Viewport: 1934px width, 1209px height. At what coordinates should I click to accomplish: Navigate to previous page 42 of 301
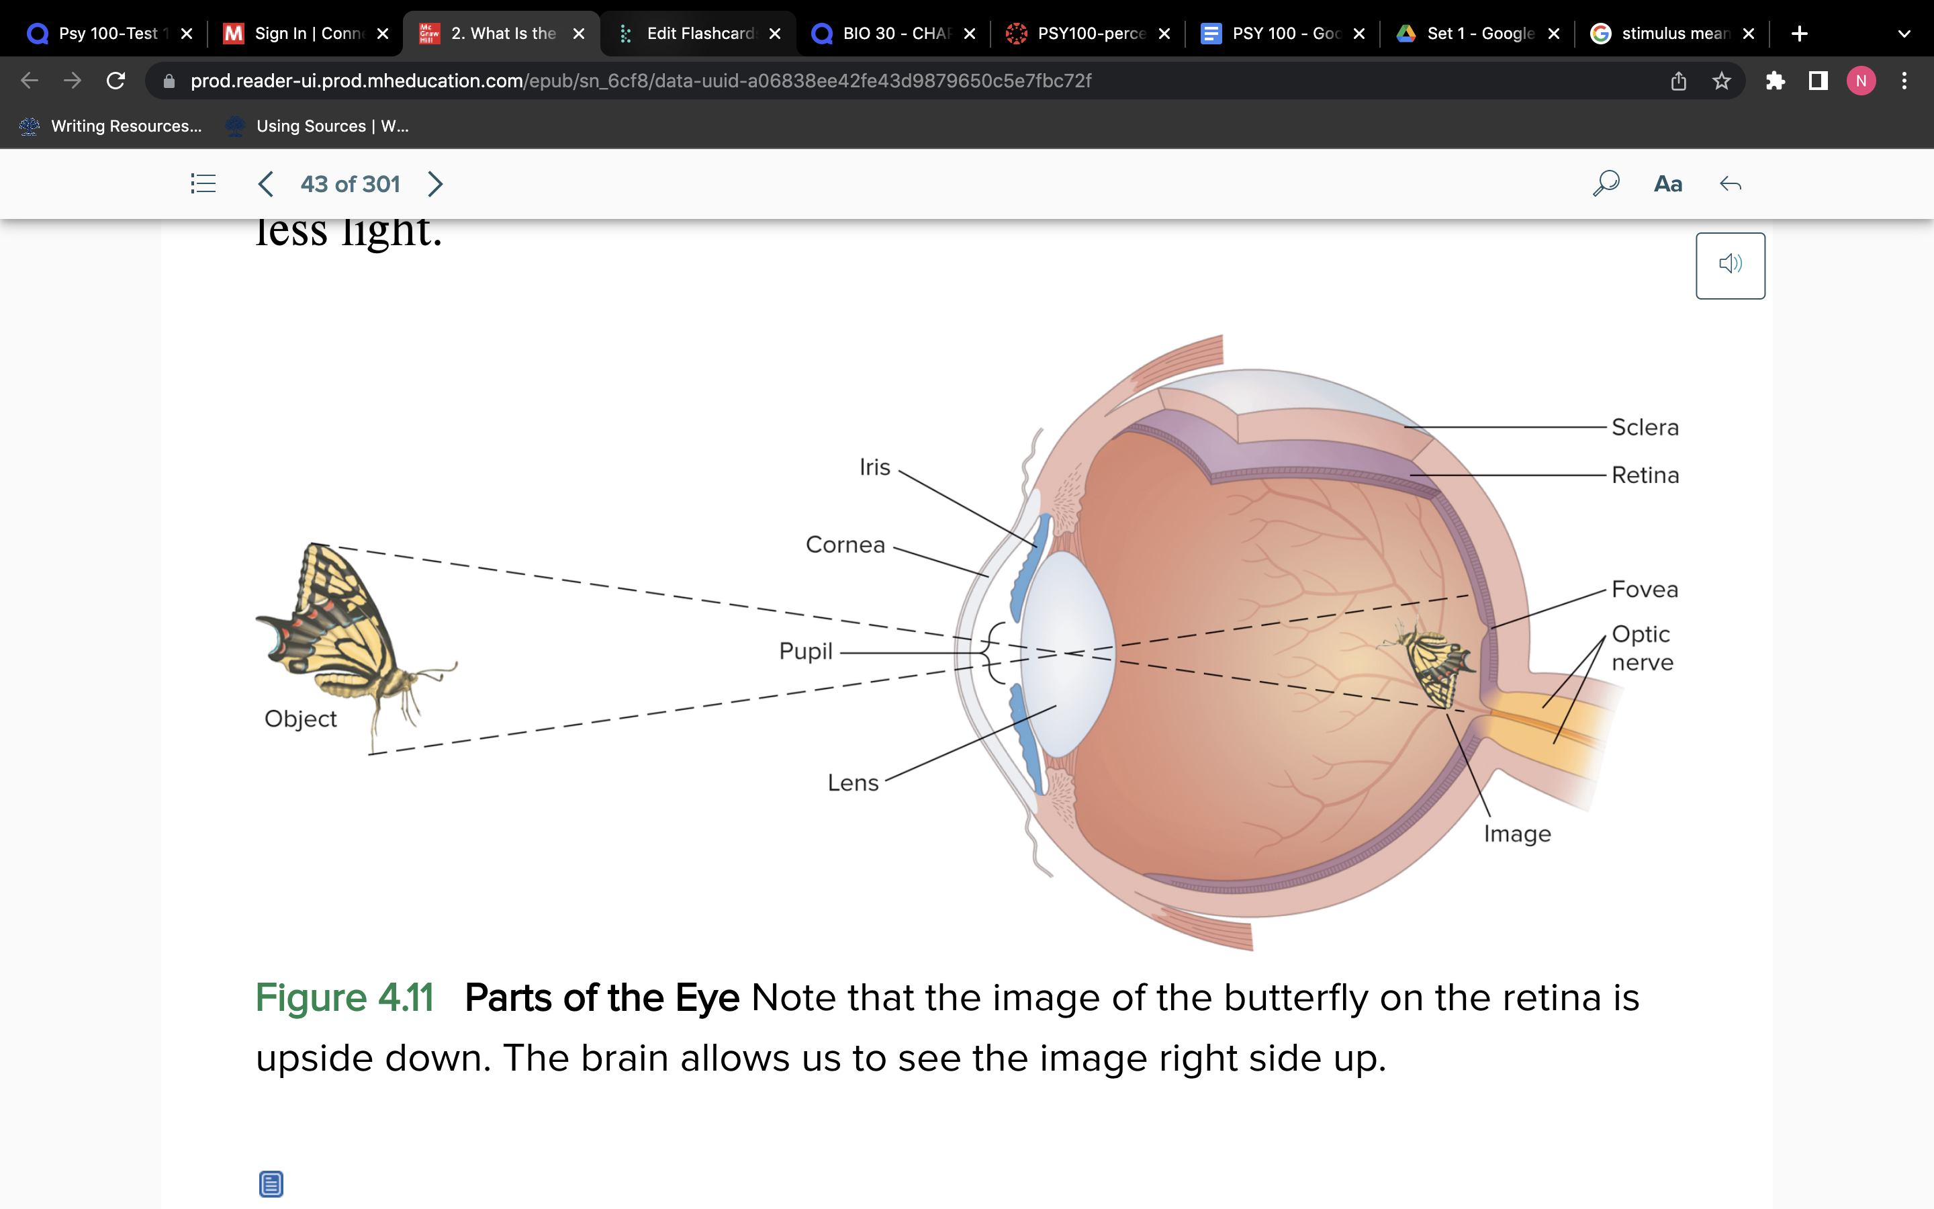point(265,183)
